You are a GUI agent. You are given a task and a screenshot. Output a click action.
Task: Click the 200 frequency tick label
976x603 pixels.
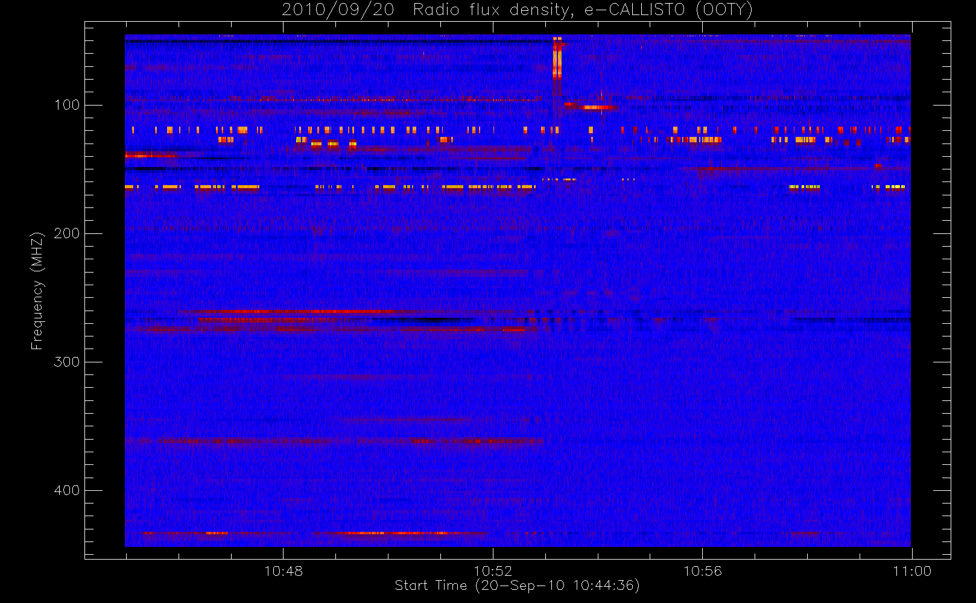pos(66,233)
